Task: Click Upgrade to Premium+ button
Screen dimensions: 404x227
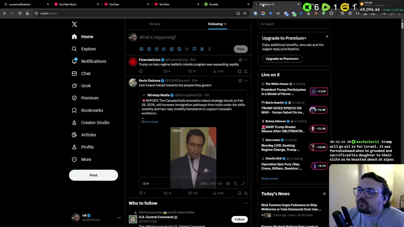Action: pyautogui.click(x=282, y=59)
